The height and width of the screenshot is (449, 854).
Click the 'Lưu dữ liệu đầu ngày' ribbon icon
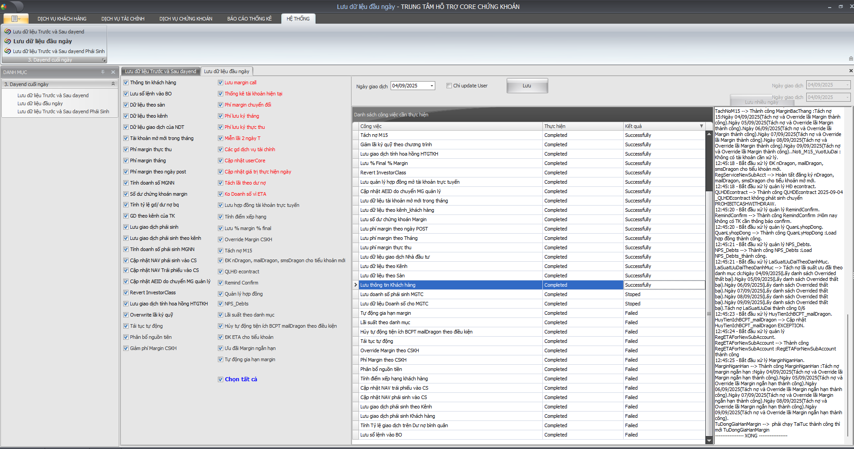[x=8, y=41]
